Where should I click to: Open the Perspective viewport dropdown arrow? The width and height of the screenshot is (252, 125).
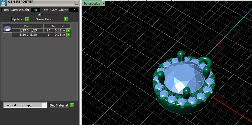[104, 4]
